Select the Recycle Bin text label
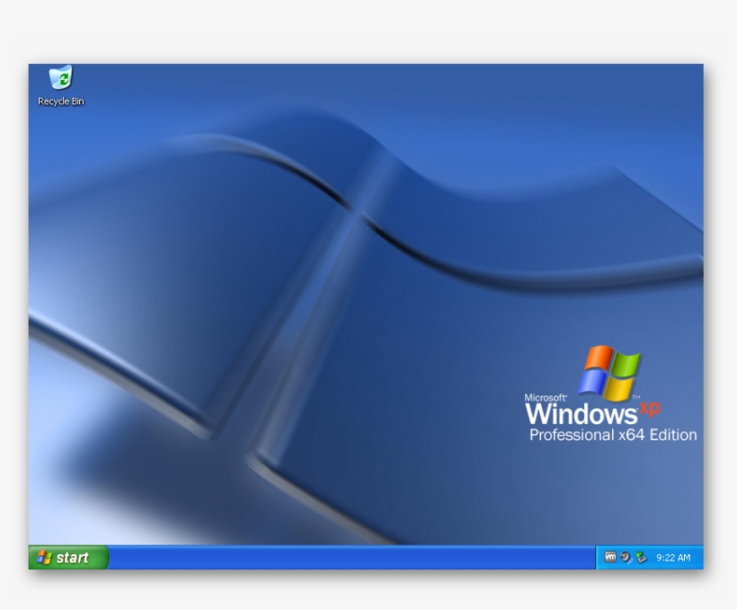Image resolution: width=737 pixels, height=610 pixels. [x=61, y=102]
